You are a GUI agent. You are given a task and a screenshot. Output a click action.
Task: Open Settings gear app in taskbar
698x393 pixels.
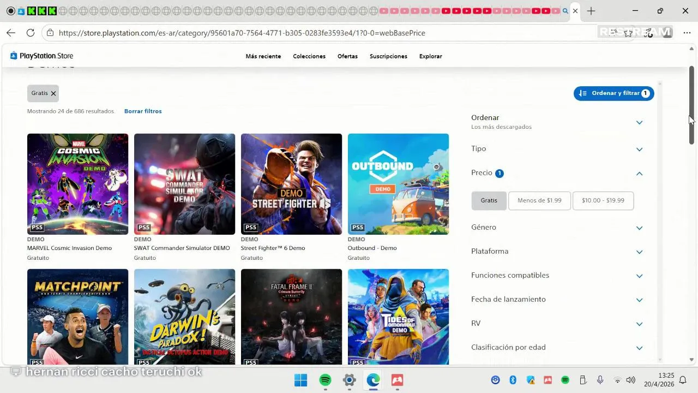(350, 380)
